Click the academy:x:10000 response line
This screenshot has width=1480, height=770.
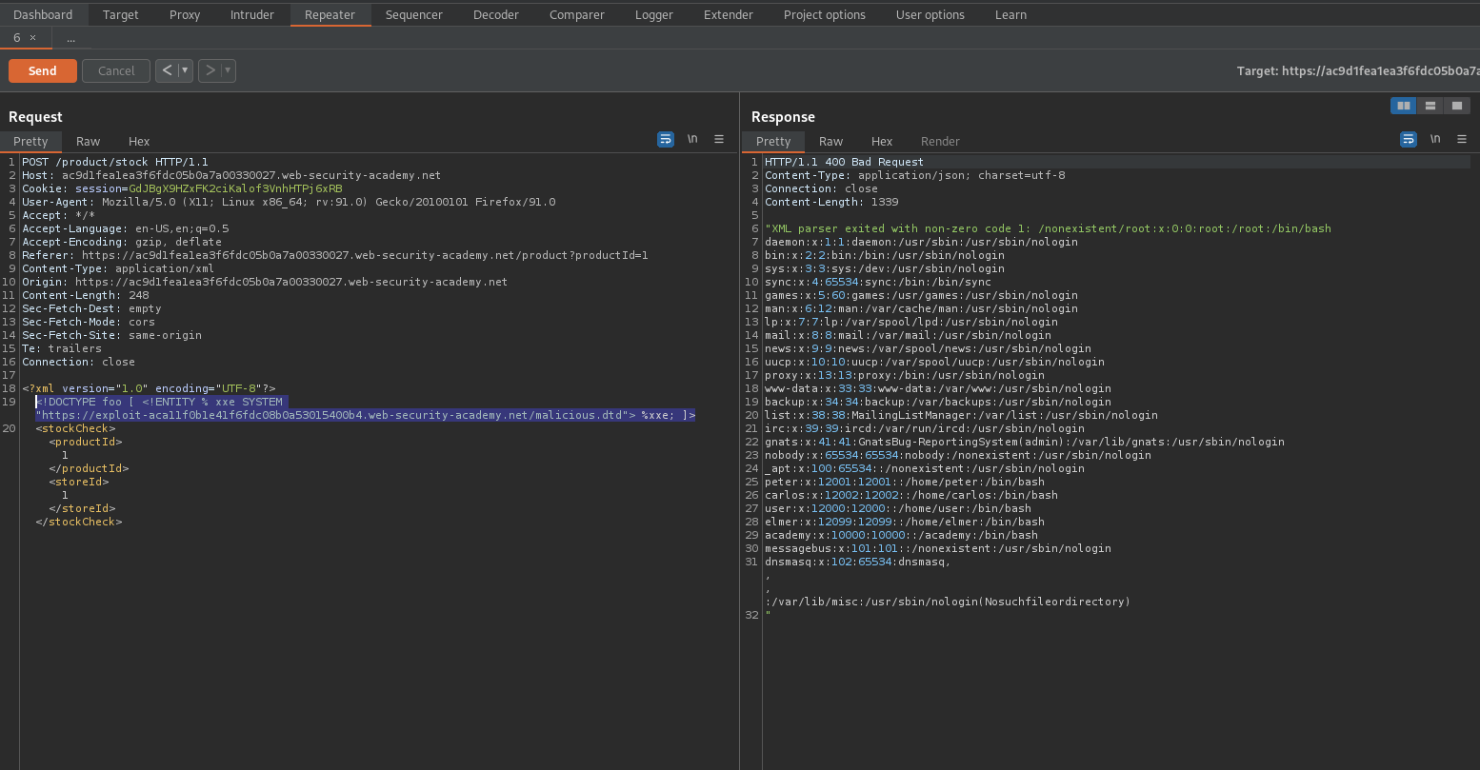coord(902,535)
